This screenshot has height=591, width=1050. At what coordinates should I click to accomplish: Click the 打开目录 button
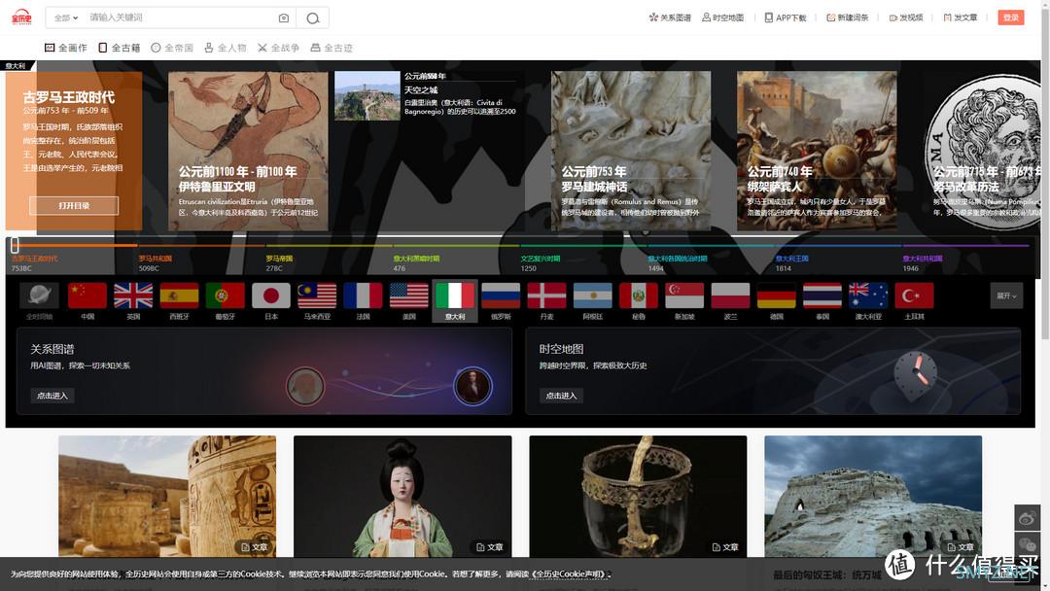coord(74,206)
